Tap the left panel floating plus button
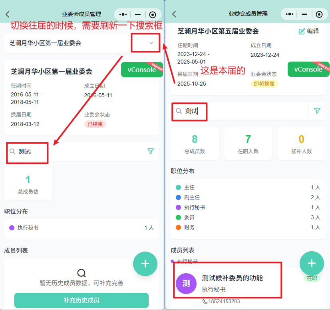The image size is (330, 310). [x=145, y=264]
